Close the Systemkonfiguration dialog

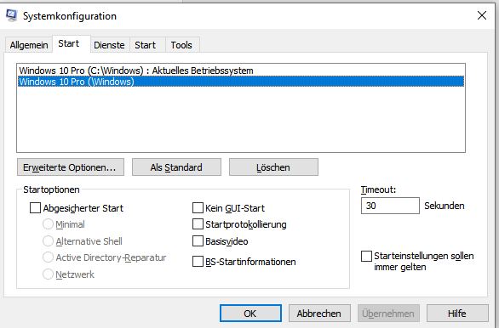pyautogui.click(x=482, y=15)
